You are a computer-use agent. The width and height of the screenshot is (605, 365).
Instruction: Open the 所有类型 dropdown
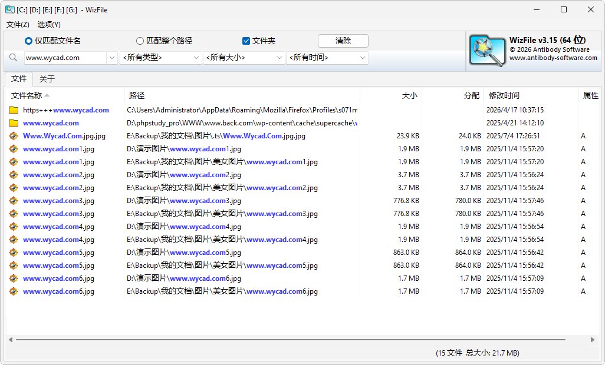[x=160, y=57]
